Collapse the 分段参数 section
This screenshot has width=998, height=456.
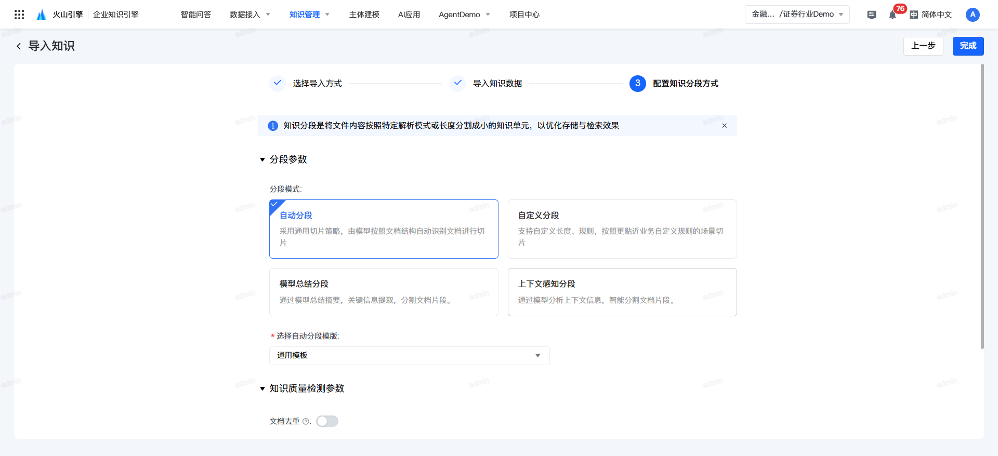[262, 159]
